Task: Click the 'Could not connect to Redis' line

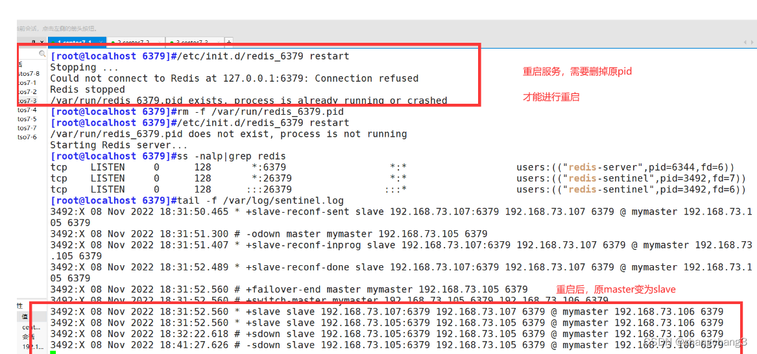Action: click(234, 78)
